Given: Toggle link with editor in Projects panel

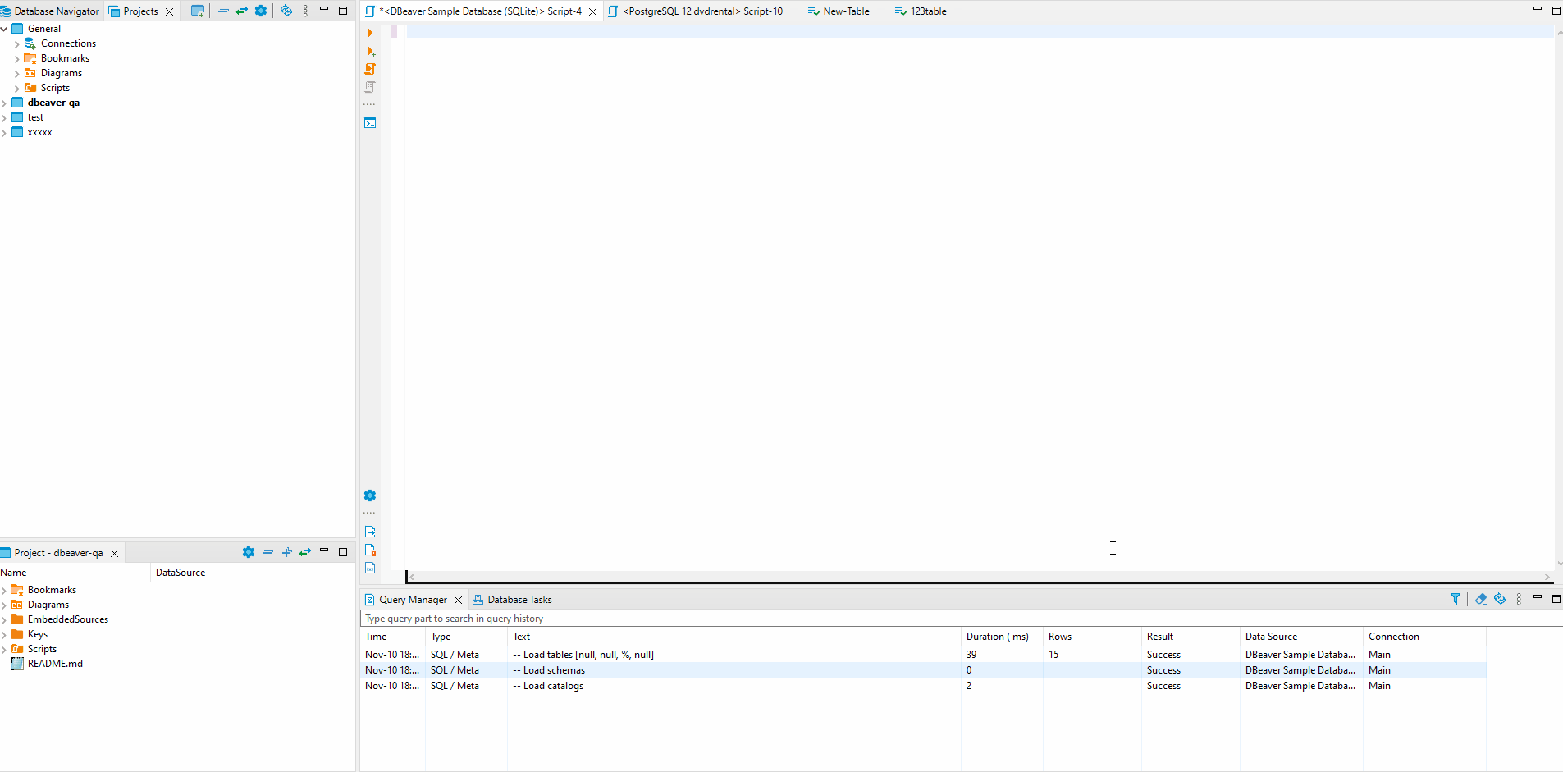Looking at the screenshot, I should coord(242,11).
